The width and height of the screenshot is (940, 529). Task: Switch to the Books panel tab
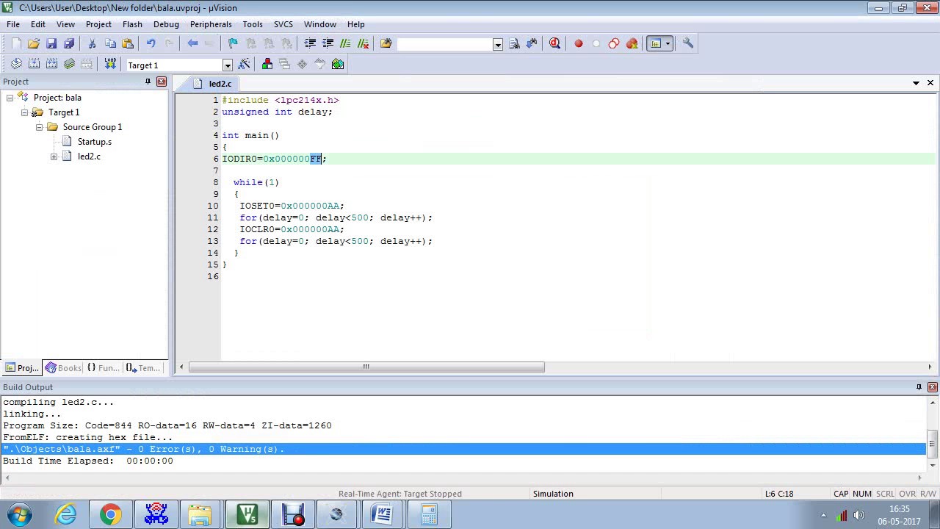(x=63, y=368)
